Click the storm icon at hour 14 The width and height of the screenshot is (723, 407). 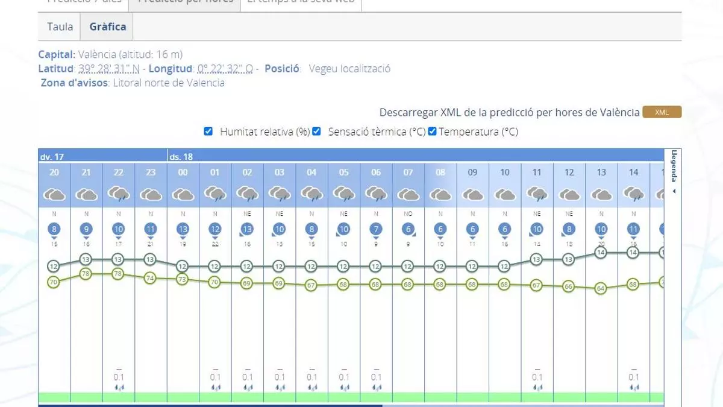(x=633, y=194)
